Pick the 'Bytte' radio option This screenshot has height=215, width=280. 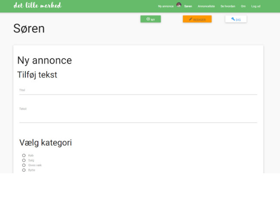coord(24,170)
